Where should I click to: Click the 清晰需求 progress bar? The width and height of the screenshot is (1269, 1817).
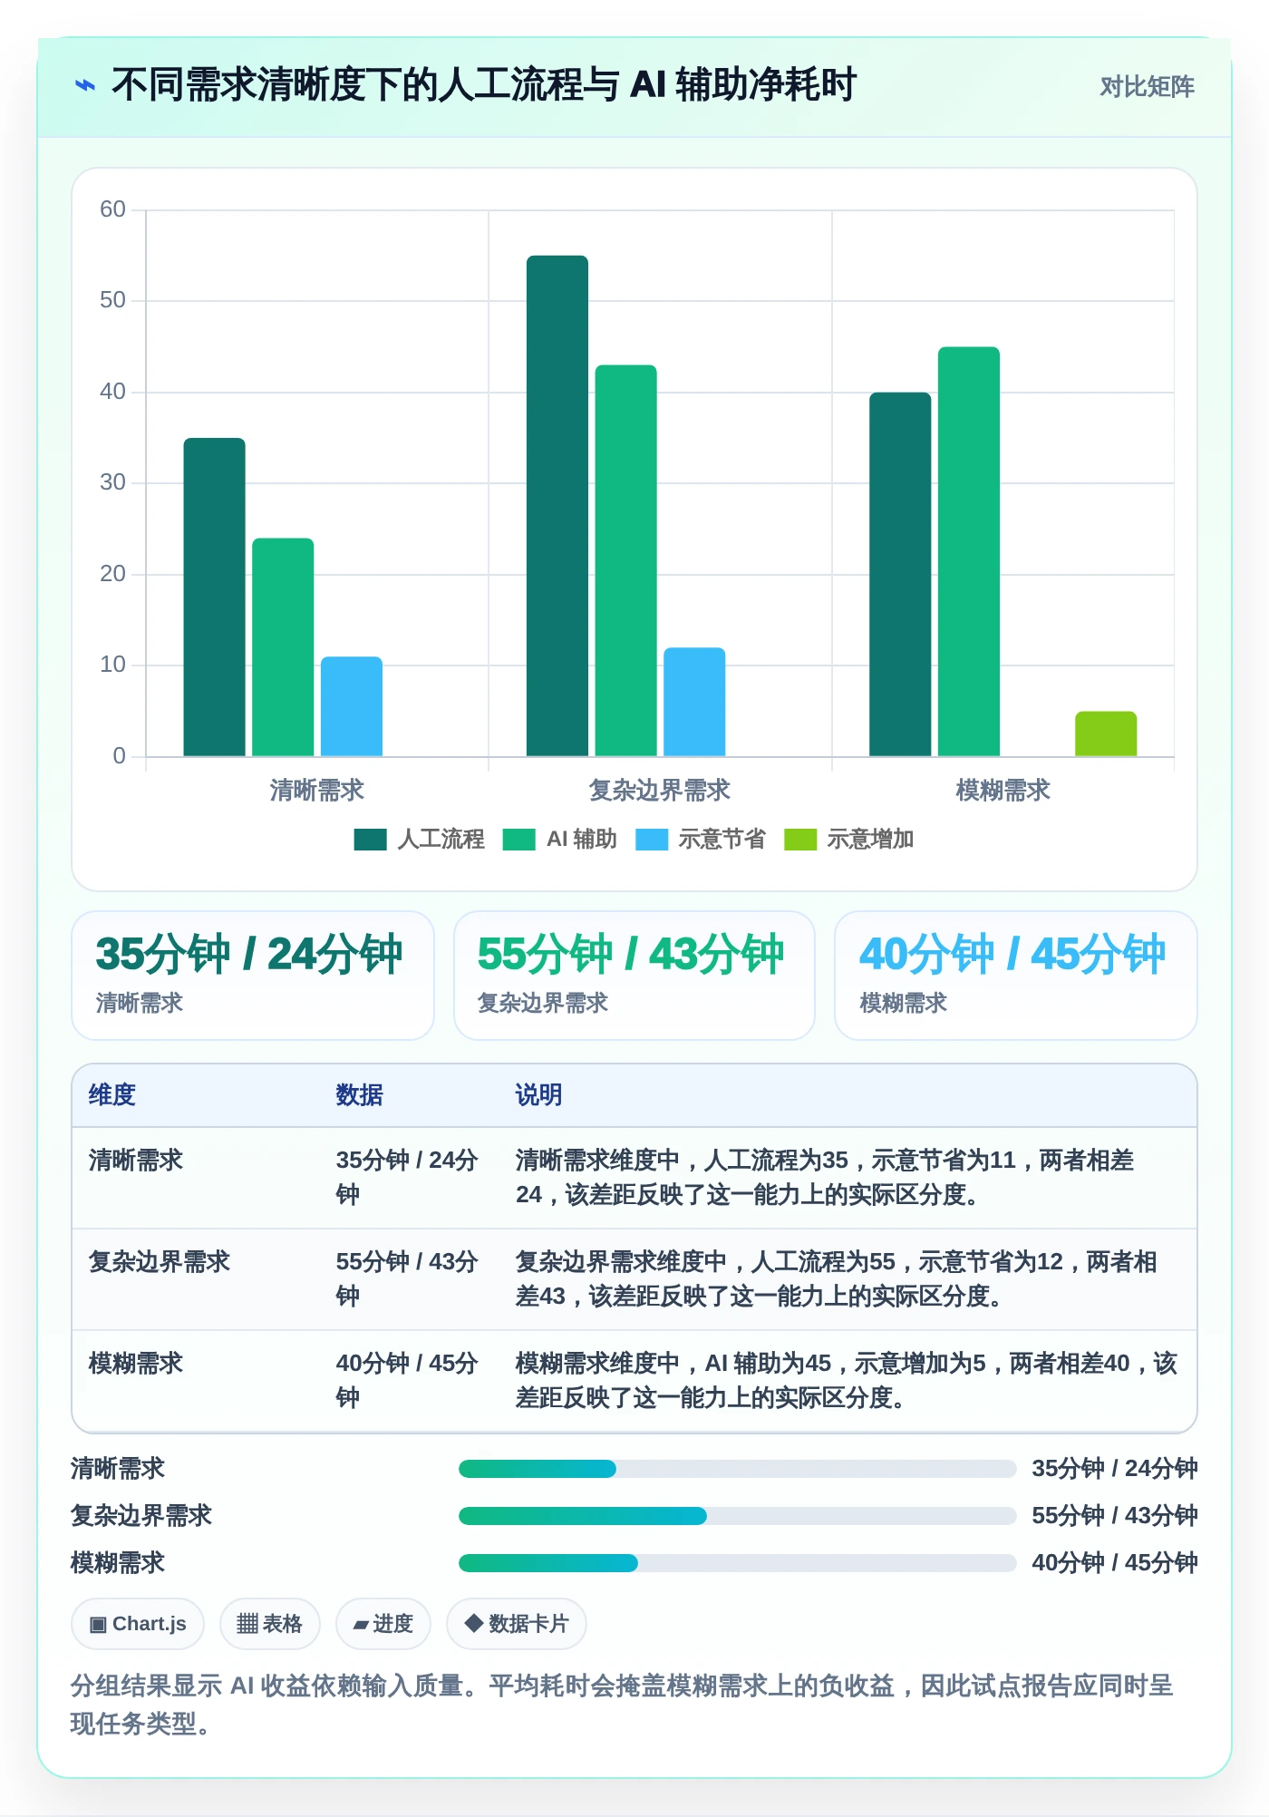[x=737, y=1469]
